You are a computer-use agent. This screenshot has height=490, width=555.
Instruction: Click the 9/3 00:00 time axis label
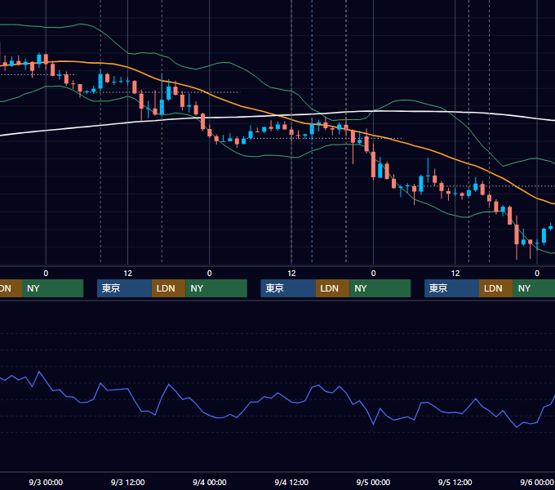tap(46, 482)
